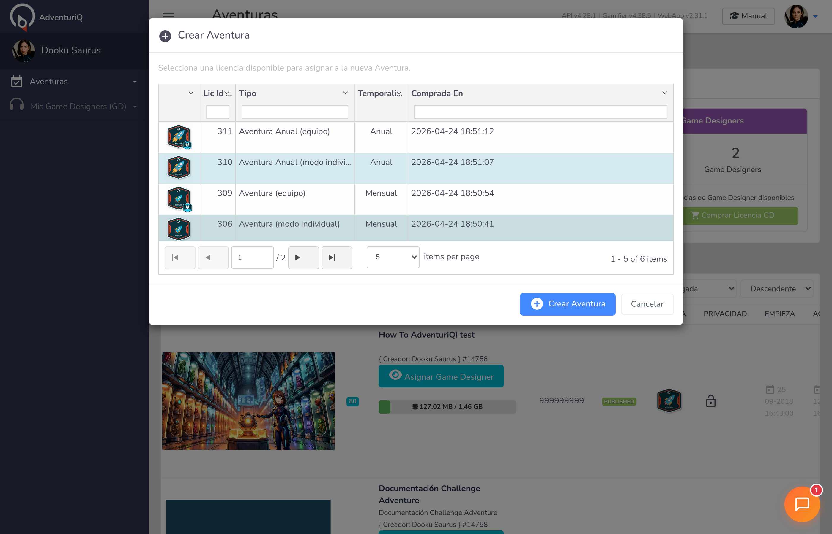Select the license 311 rocket badge icon
The width and height of the screenshot is (832, 534).
(179, 137)
